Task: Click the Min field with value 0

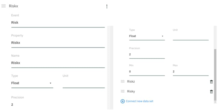Action: point(147,72)
